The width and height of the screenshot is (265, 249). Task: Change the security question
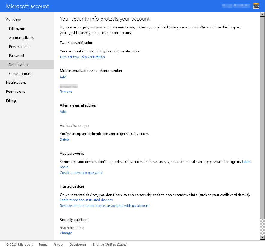[66, 233]
